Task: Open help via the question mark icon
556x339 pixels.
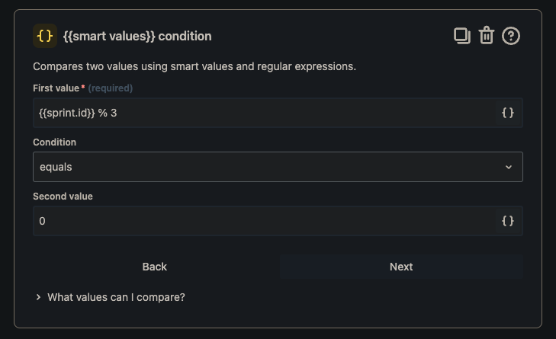Action: click(511, 36)
